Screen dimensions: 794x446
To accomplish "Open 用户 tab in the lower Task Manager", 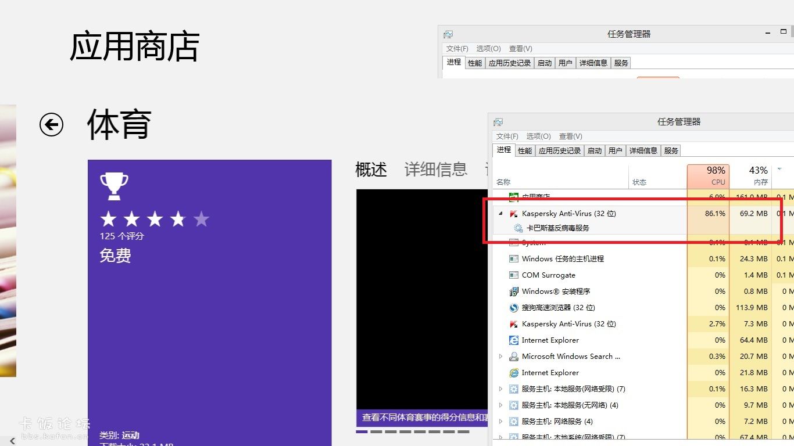I will pyautogui.click(x=616, y=151).
